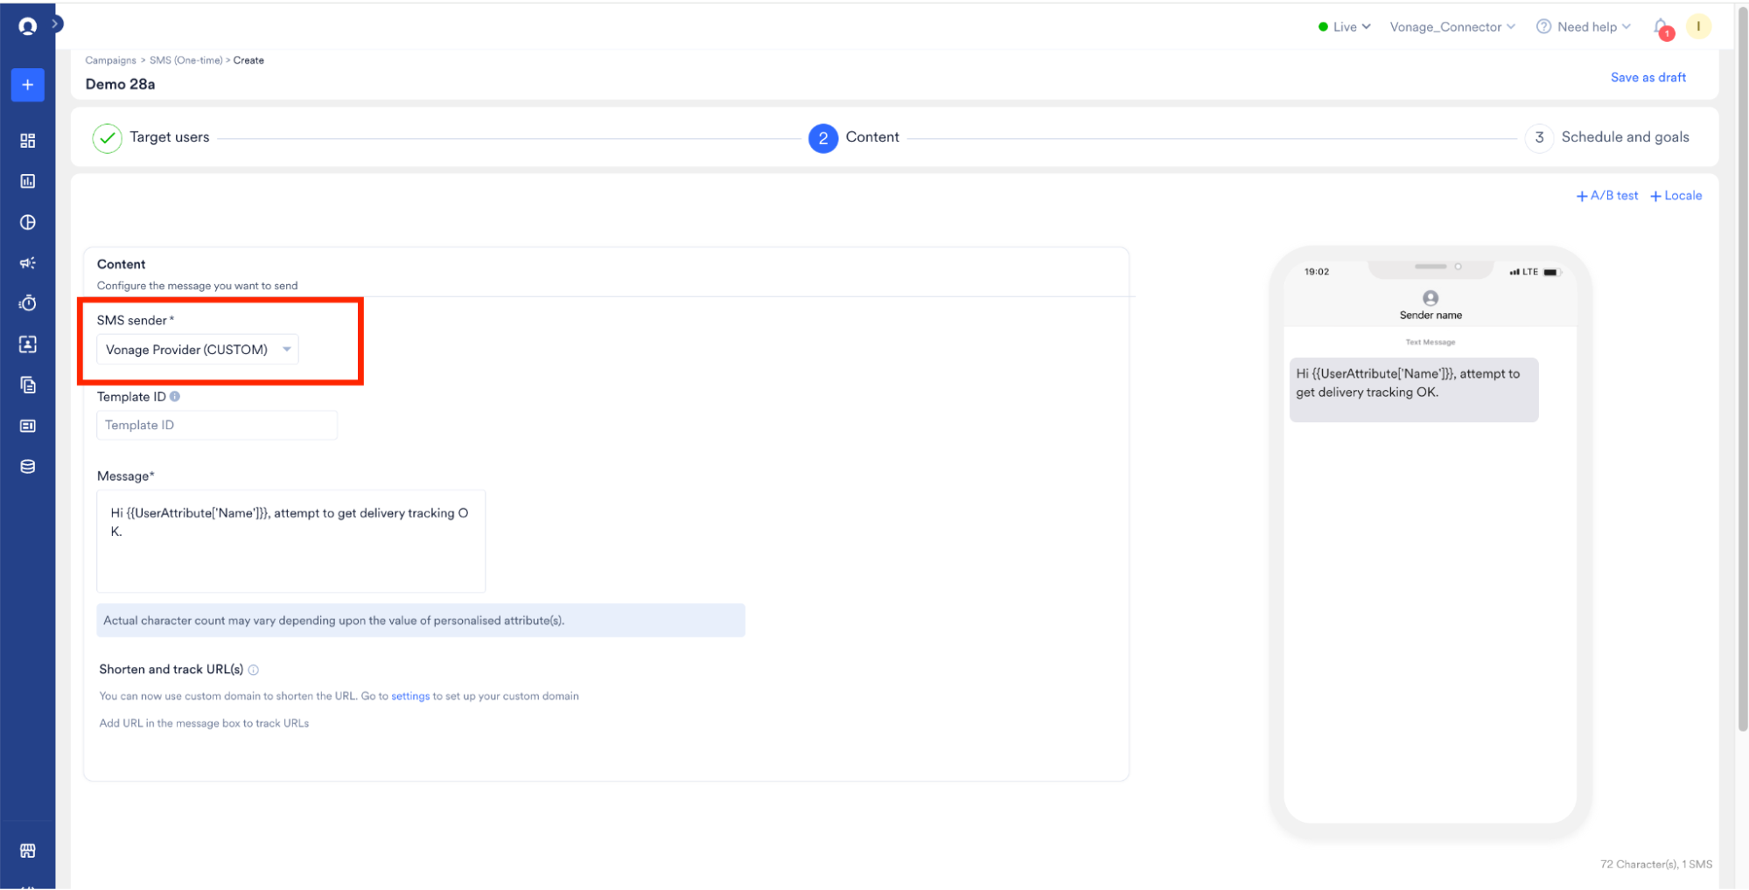
Task: Open the bar chart analytics icon
Action: [x=28, y=181]
